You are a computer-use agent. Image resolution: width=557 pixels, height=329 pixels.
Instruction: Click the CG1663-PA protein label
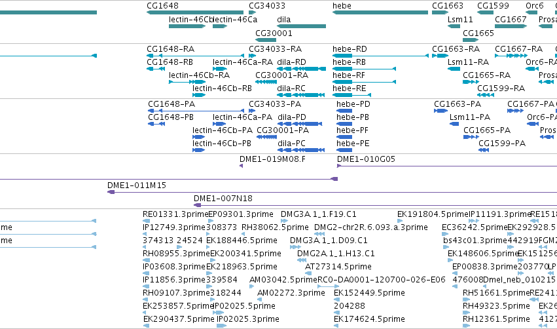(x=458, y=104)
